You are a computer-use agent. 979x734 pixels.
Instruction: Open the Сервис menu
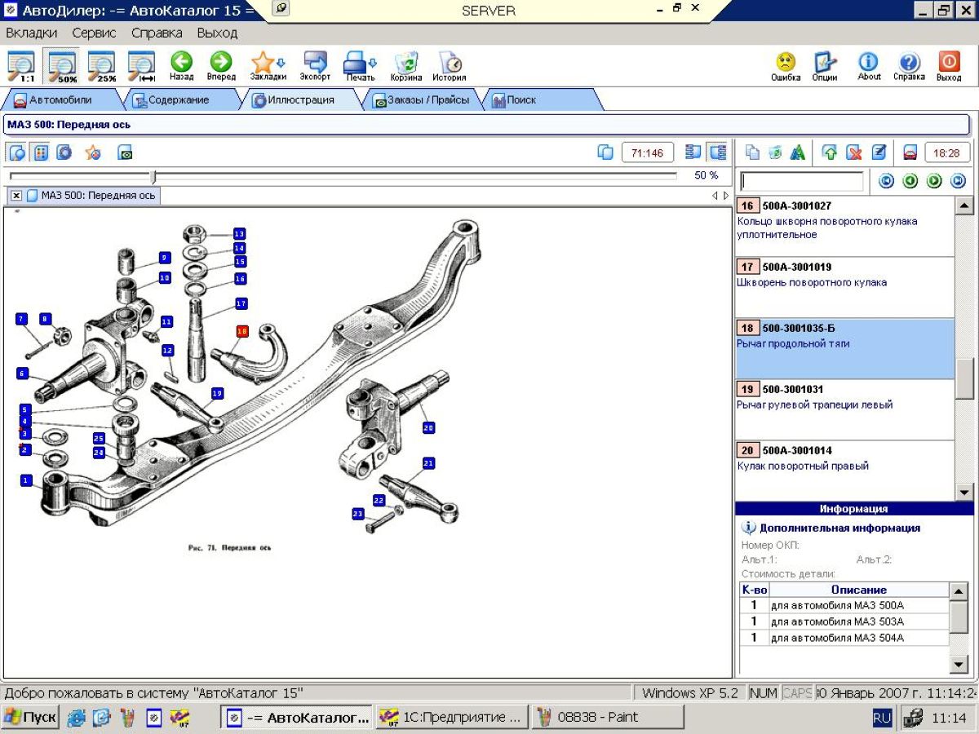point(94,33)
